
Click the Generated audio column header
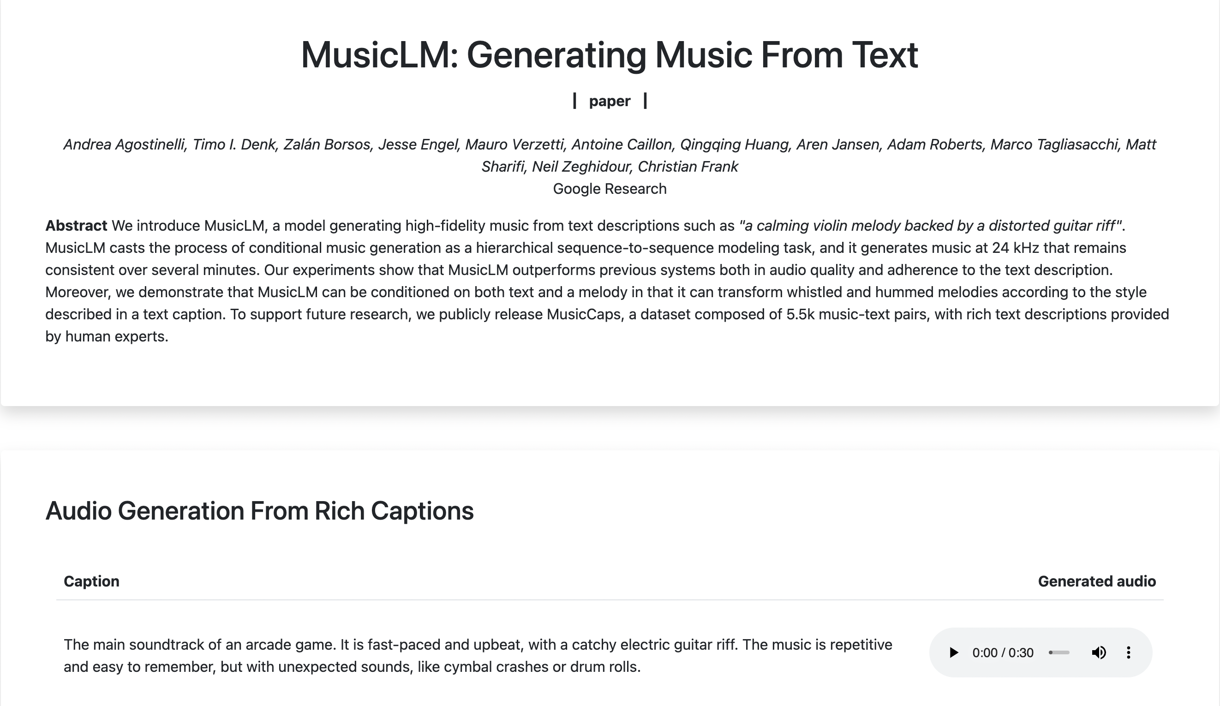[1096, 581]
